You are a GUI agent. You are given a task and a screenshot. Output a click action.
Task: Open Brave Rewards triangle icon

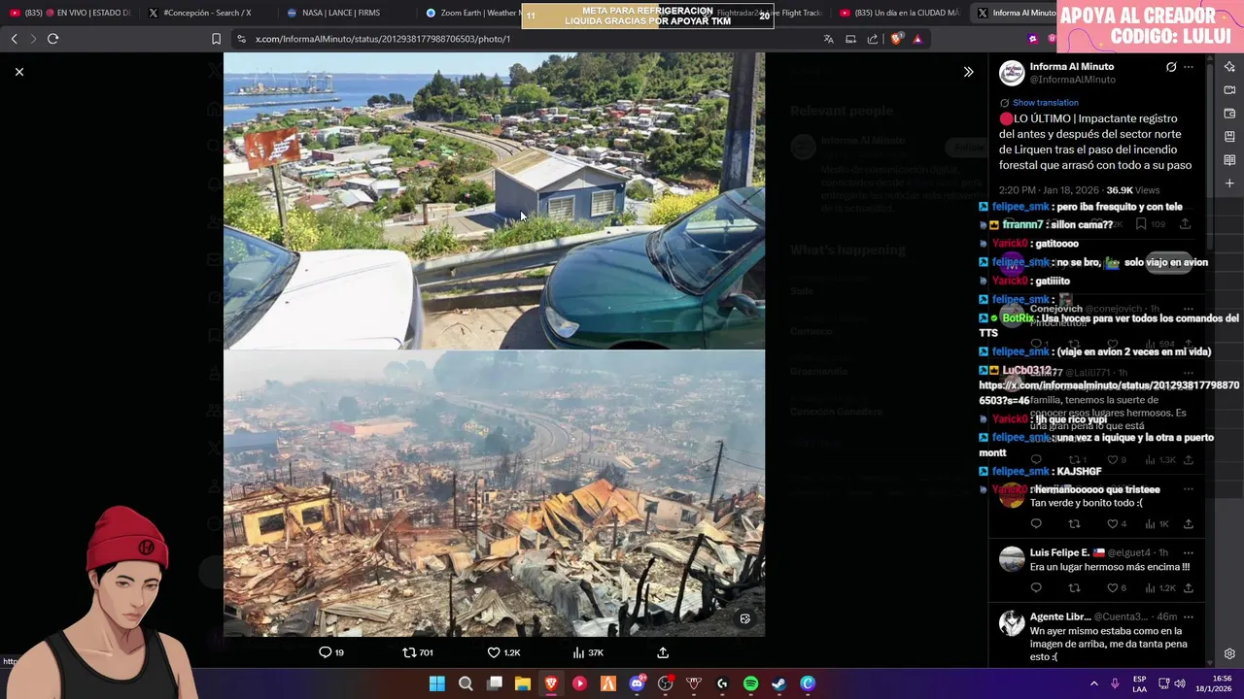[916, 39]
